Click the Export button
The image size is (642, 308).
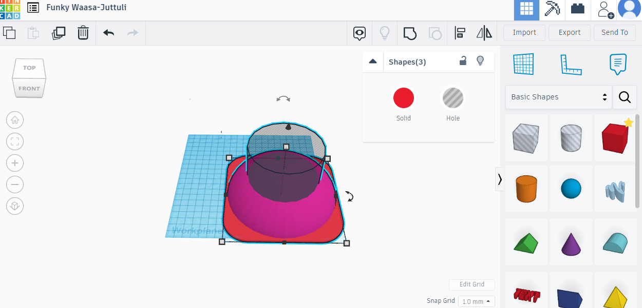point(570,32)
